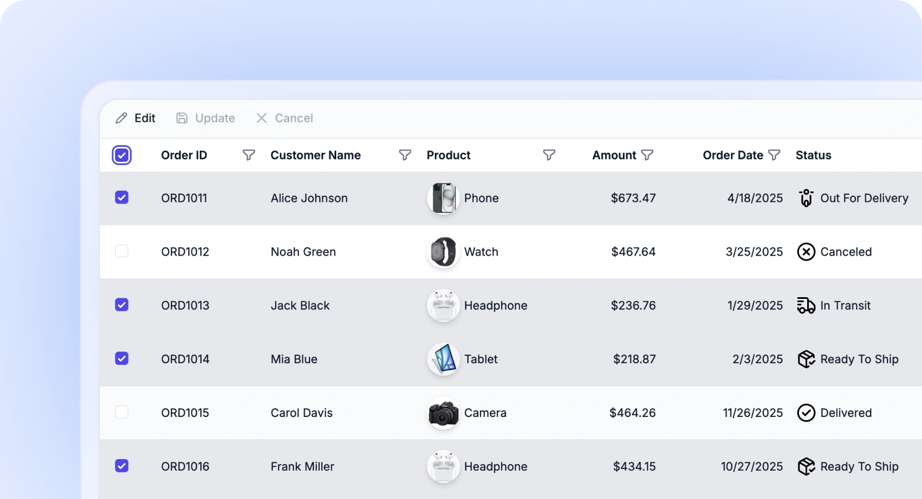This screenshot has width=922, height=499.
Task: Click the Order ID column filter icon
Action: pos(249,155)
